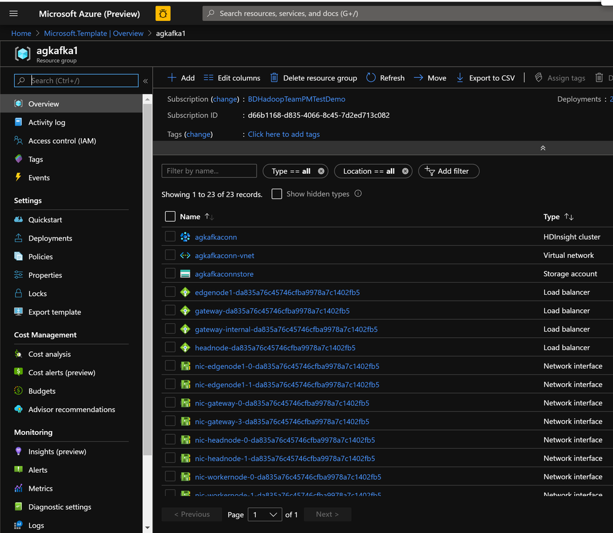Click the global search resources bar
This screenshot has width=613, height=533.
[407, 14]
